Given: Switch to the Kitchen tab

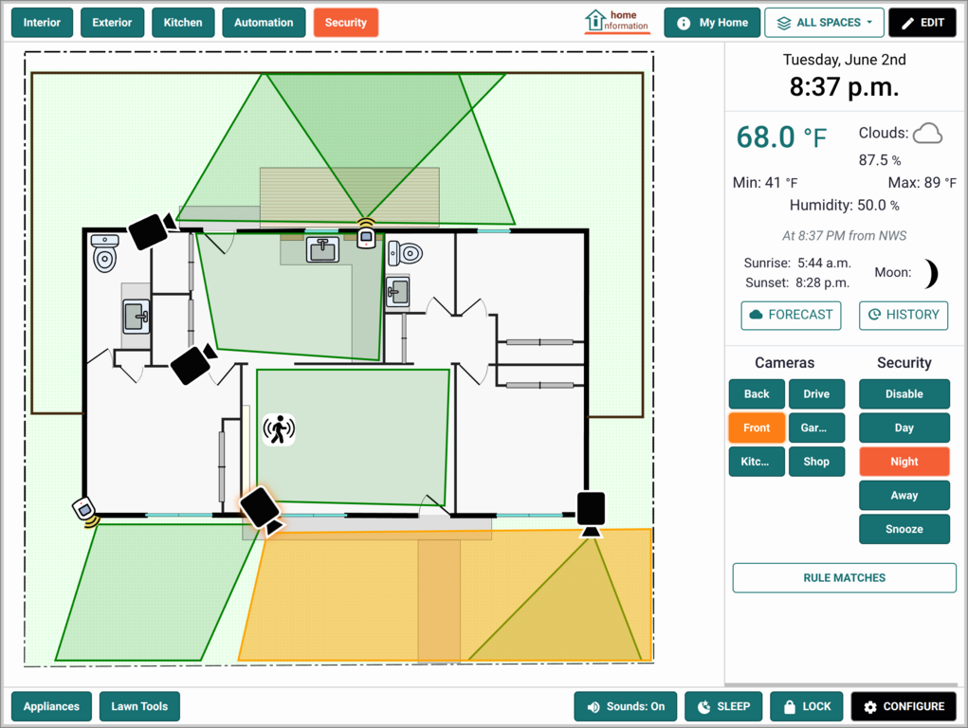Looking at the screenshot, I should (183, 23).
